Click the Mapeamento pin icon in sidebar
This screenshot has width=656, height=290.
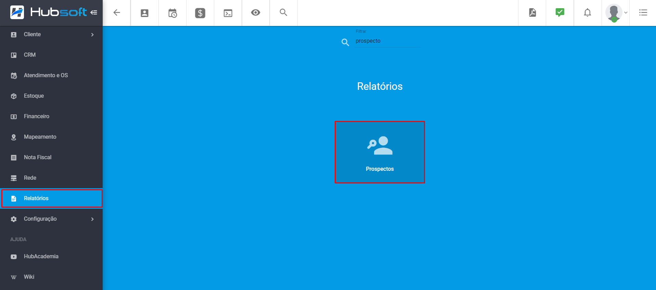coord(14,137)
